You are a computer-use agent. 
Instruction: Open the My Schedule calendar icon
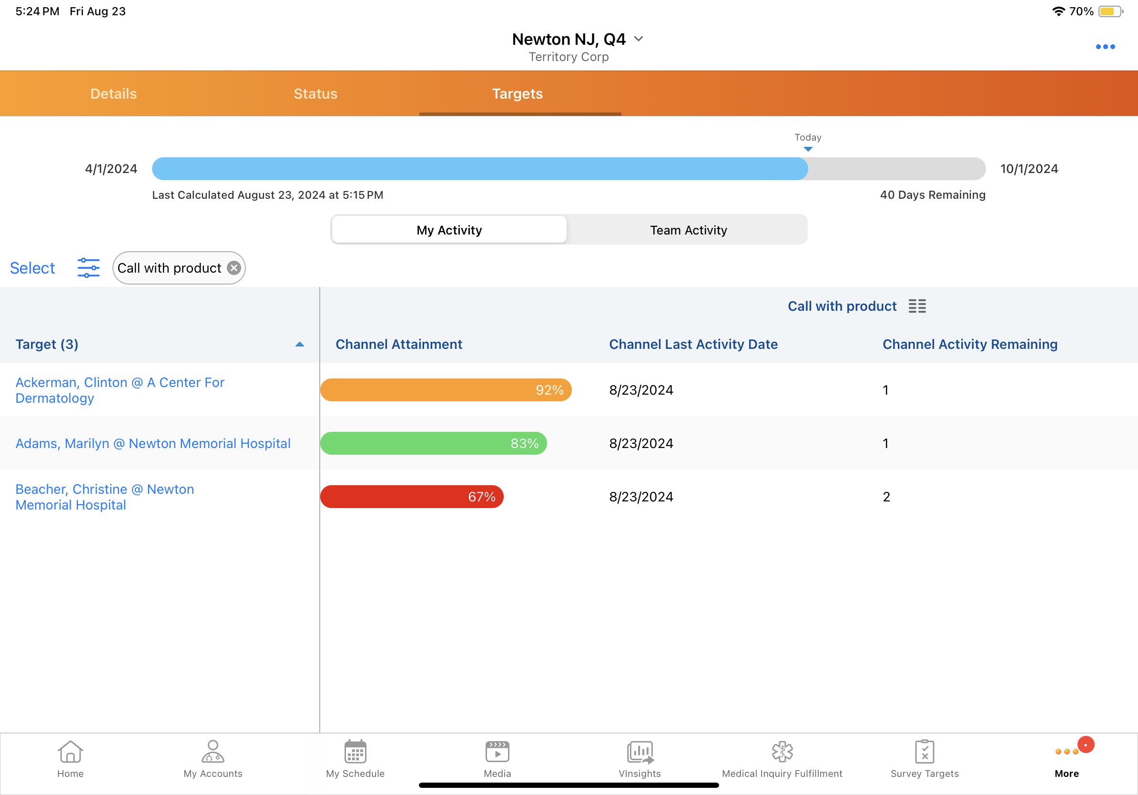pyautogui.click(x=355, y=753)
